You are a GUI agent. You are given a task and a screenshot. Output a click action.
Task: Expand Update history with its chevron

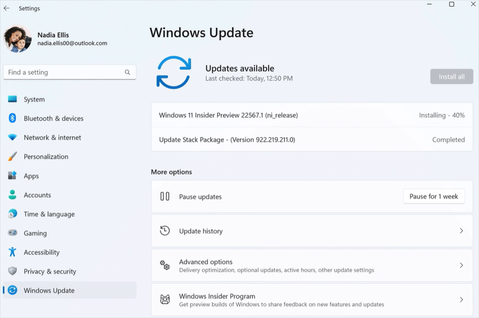click(461, 231)
